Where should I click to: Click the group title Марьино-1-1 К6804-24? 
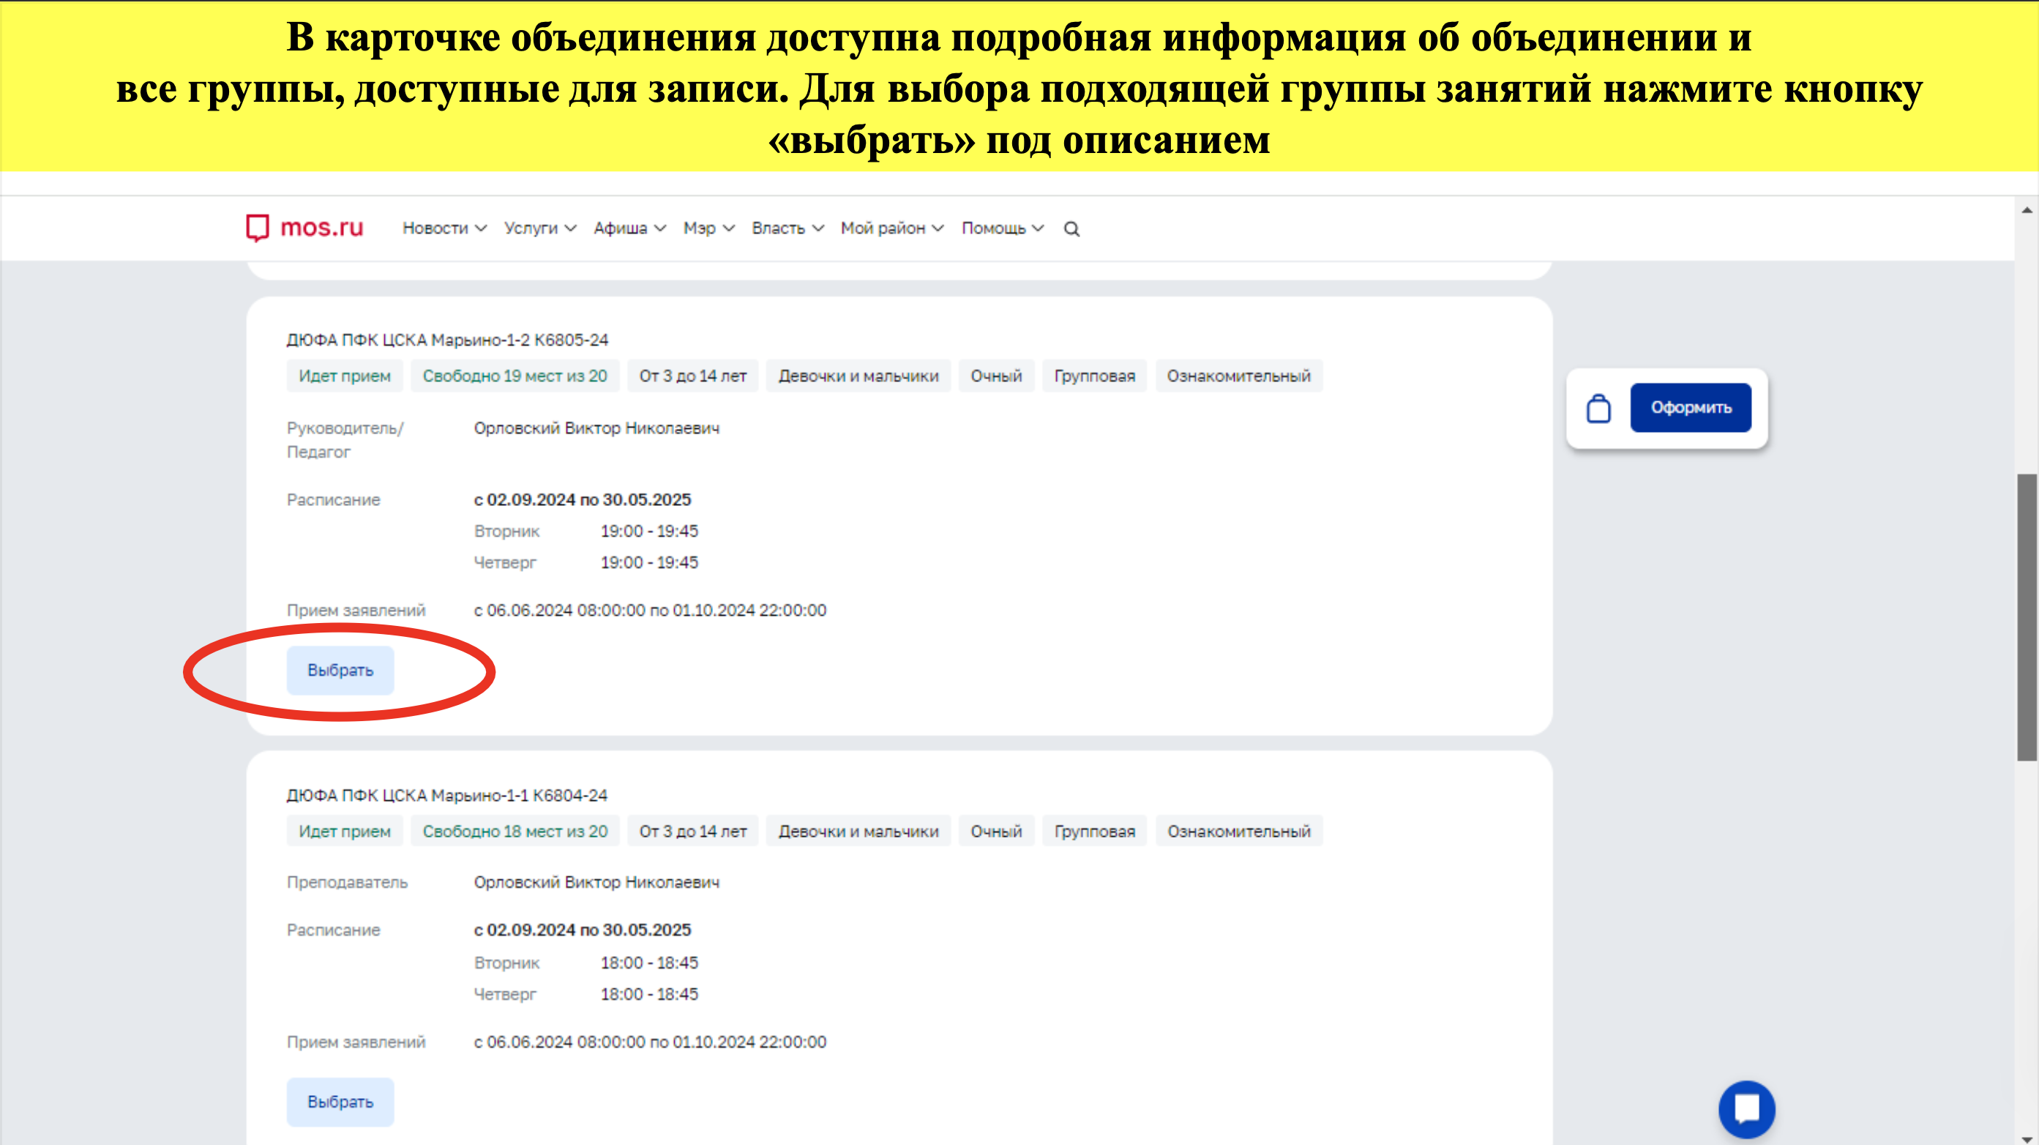coord(447,795)
